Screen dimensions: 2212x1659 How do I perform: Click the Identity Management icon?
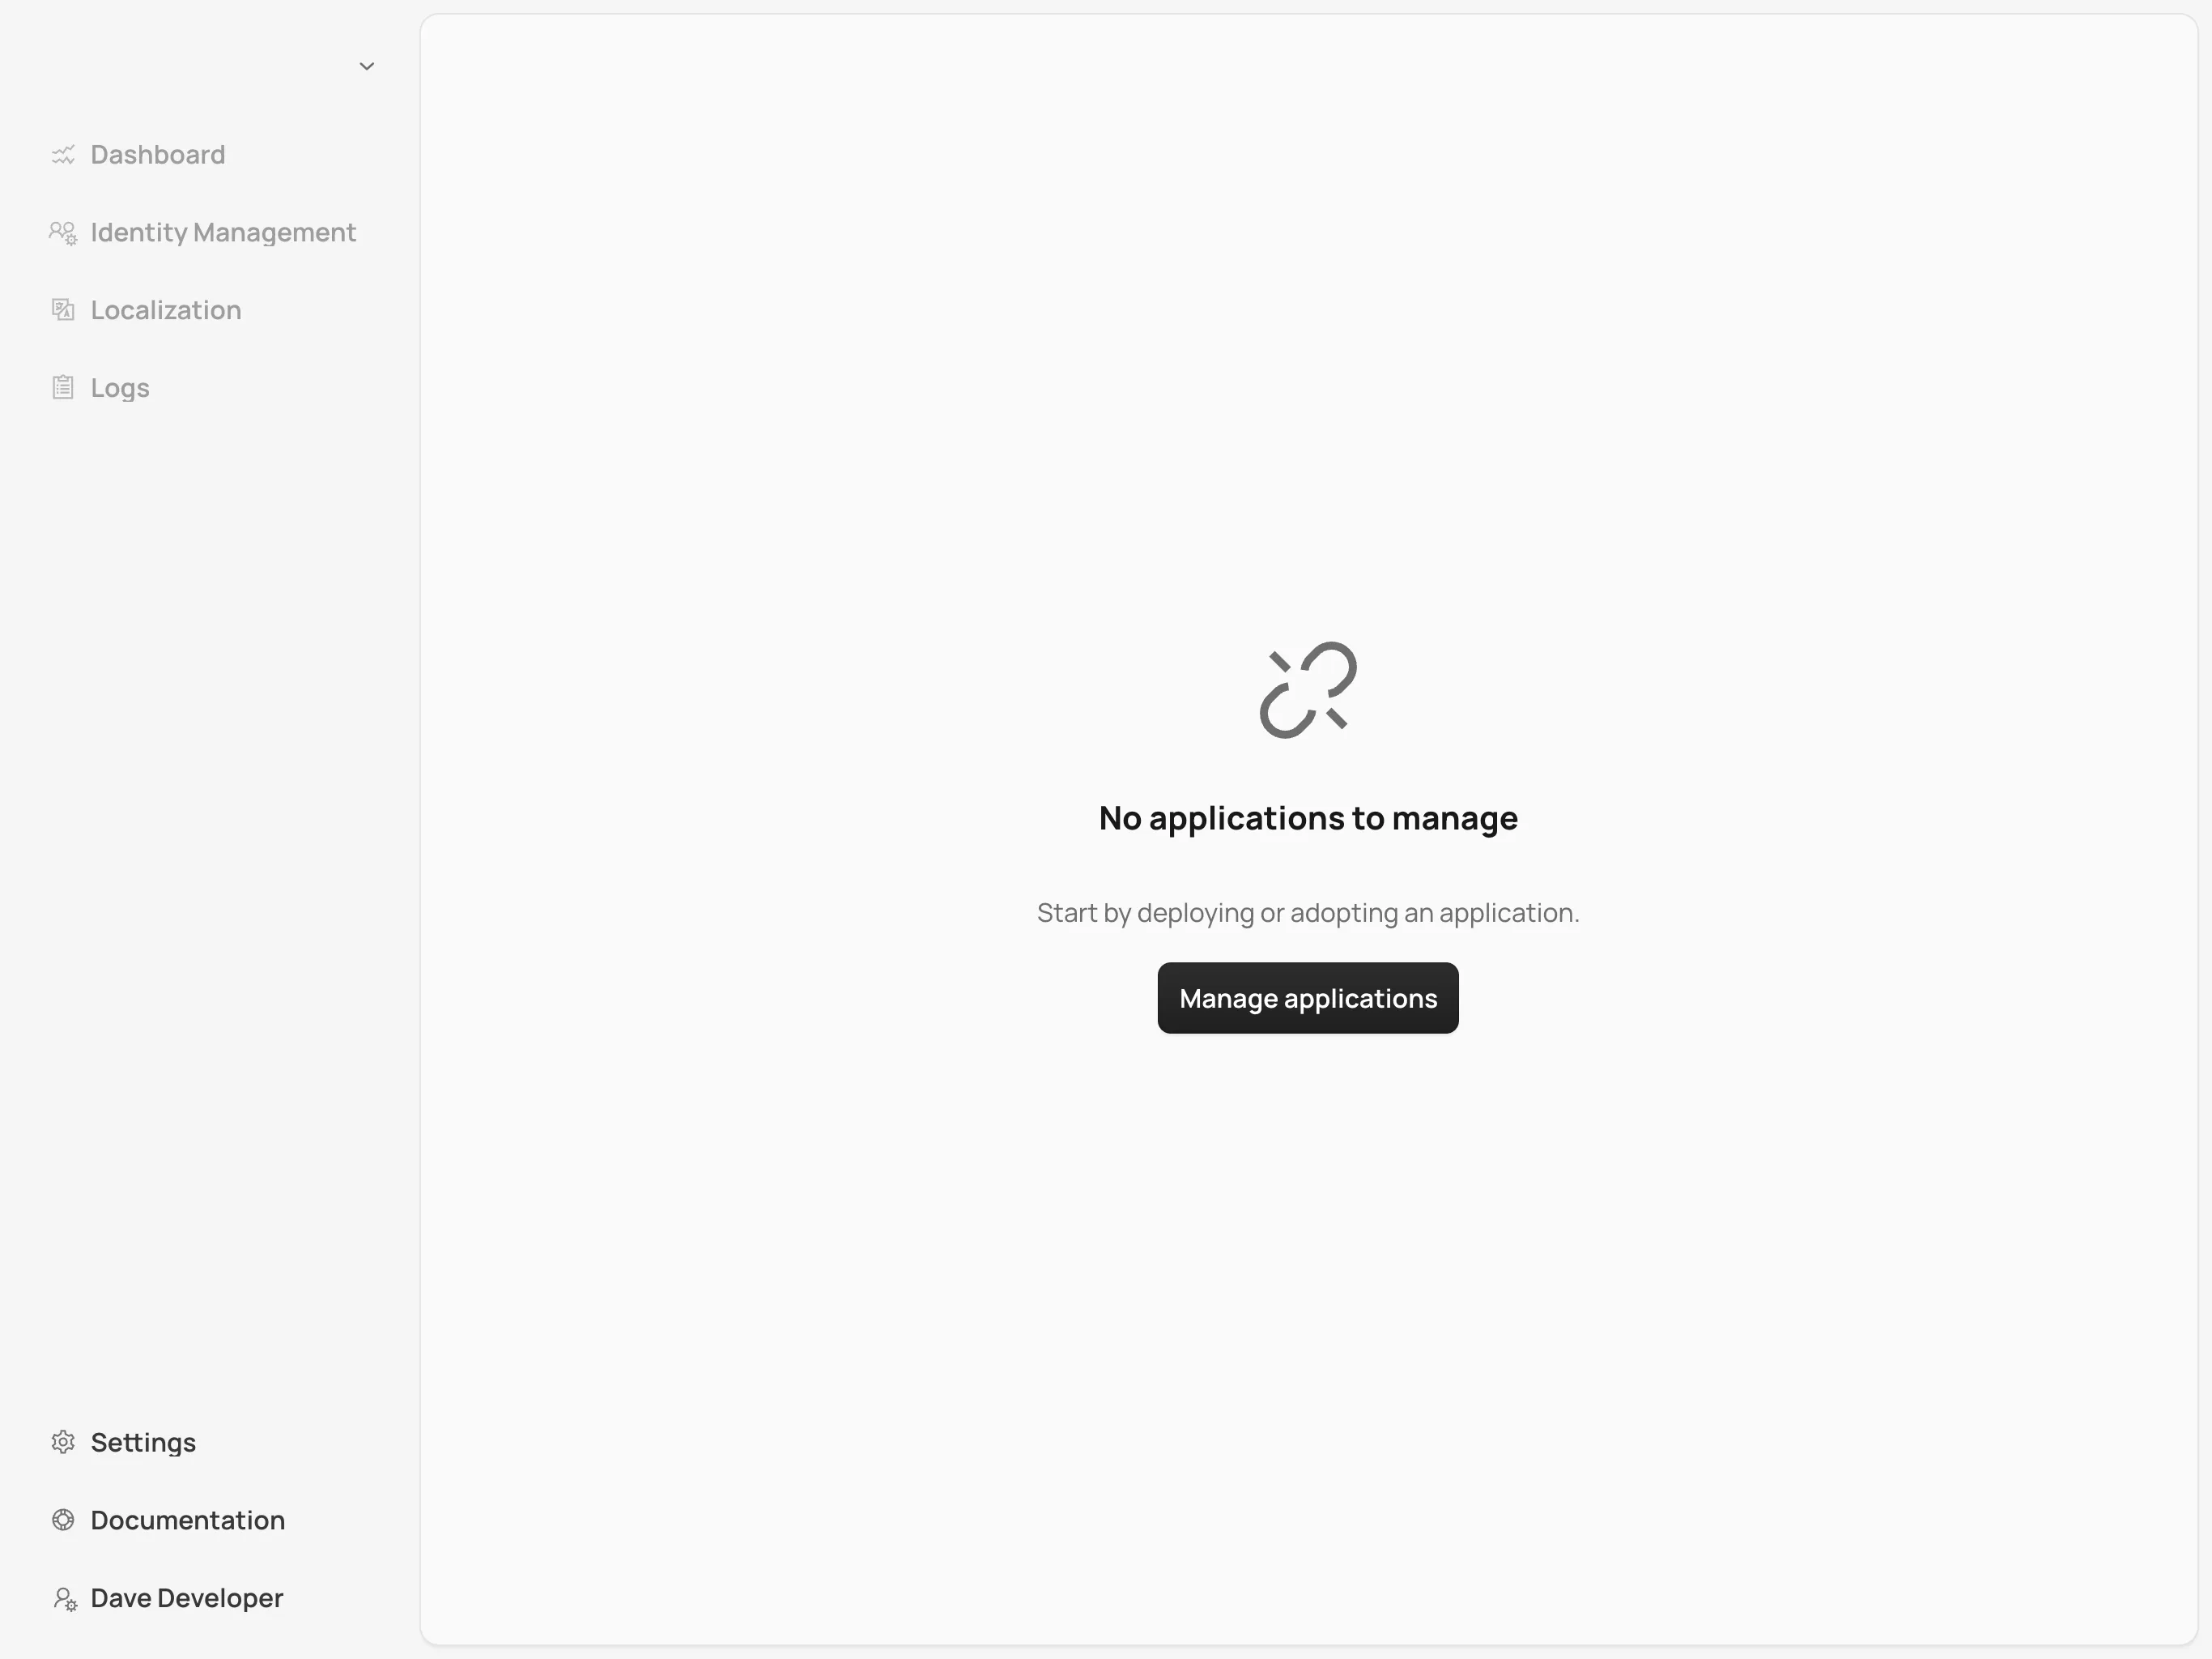62,232
